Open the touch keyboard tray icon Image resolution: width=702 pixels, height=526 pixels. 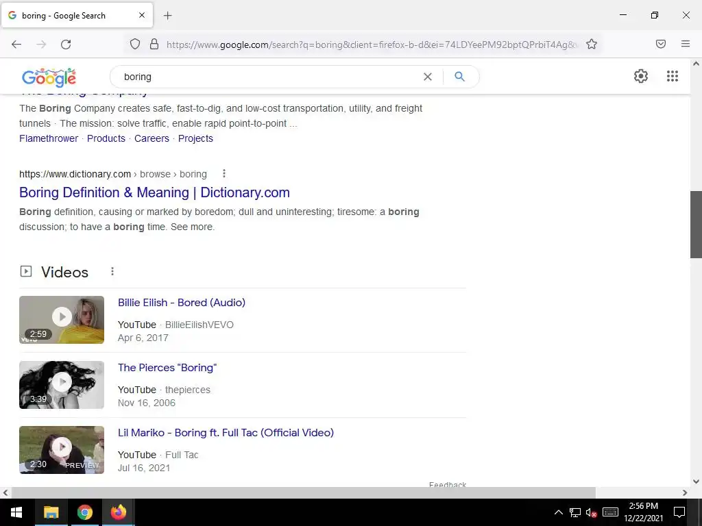tap(610, 512)
